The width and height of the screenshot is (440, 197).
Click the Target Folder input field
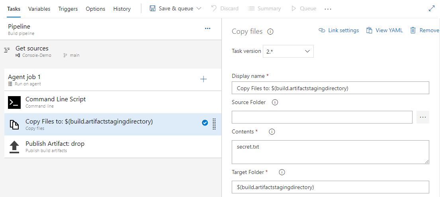(330, 187)
